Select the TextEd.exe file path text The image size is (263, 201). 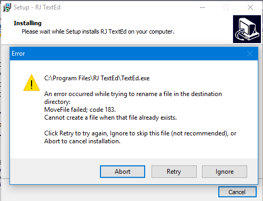coord(97,78)
